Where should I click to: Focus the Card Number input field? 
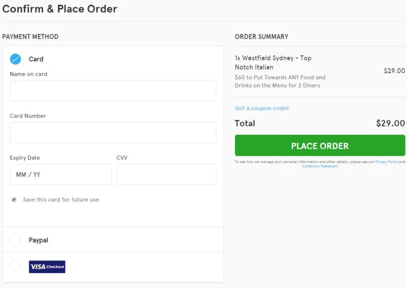pyautogui.click(x=113, y=132)
